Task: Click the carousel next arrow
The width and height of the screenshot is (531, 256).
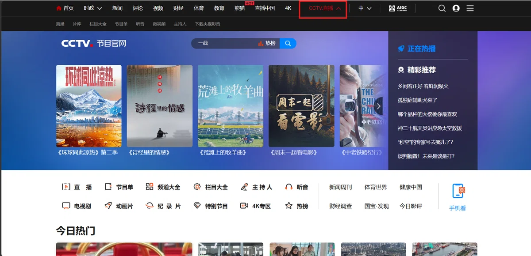Action: (379, 106)
